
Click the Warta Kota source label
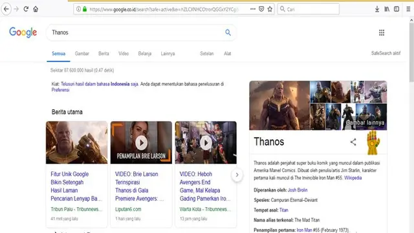[x=205, y=209]
